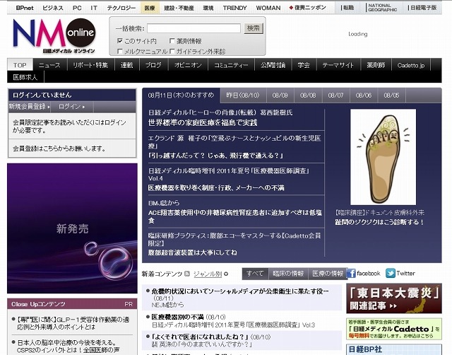Open the 薬剤師 navigation tab
The width and height of the screenshot is (452, 355).
(x=376, y=65)
